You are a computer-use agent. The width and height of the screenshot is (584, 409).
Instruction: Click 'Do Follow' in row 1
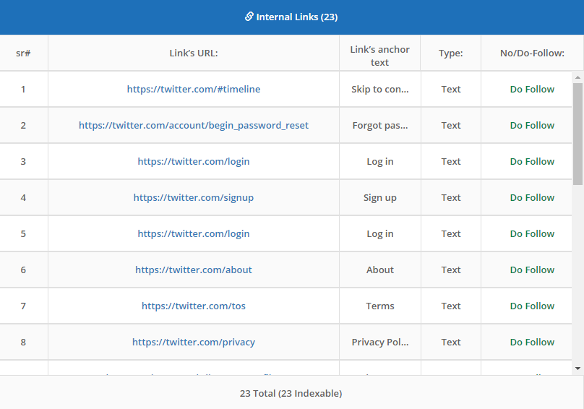pos(532,89)
